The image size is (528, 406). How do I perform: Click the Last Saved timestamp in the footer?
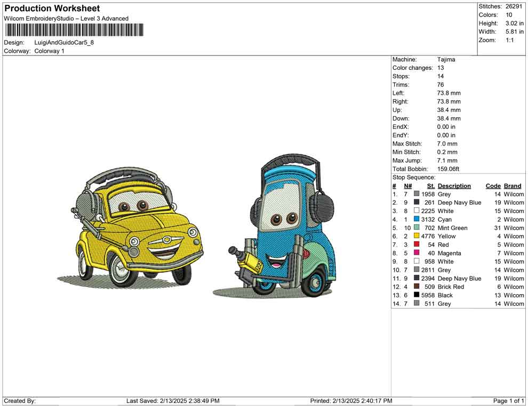[173, 401]
